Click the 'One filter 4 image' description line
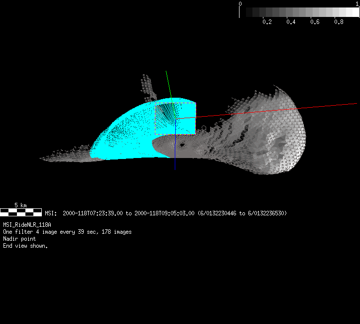The width and height of the screenshot is (360, 324). (x=67, y=232)
